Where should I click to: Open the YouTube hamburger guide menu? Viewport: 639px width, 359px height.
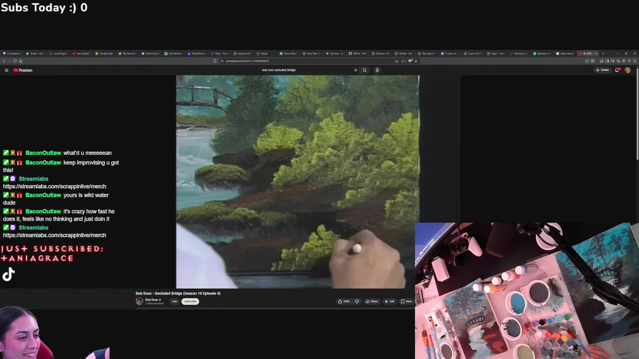[6, 70]
